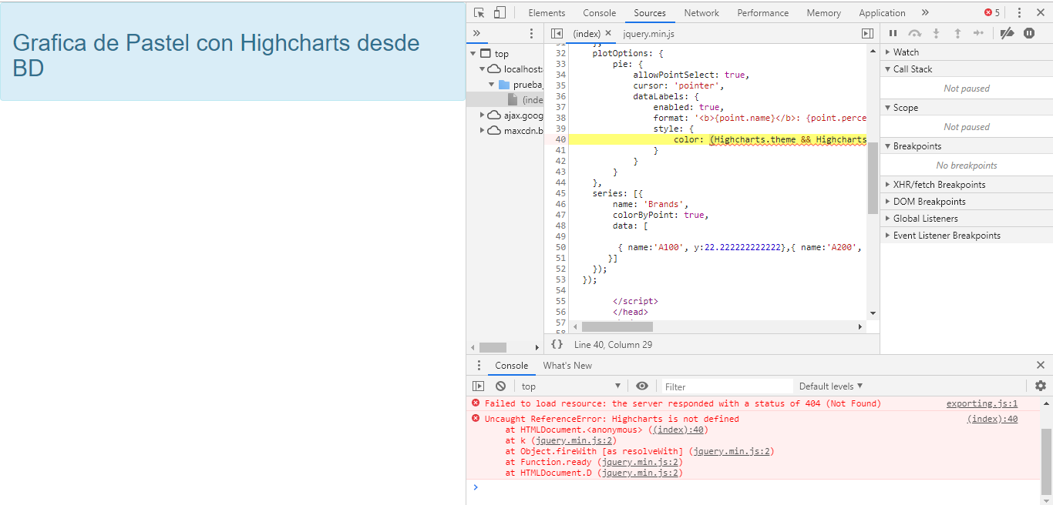Viewport: 1053px width, 505px height.
Task: Click the console Filter input field
Action: [x=726, y=386]
